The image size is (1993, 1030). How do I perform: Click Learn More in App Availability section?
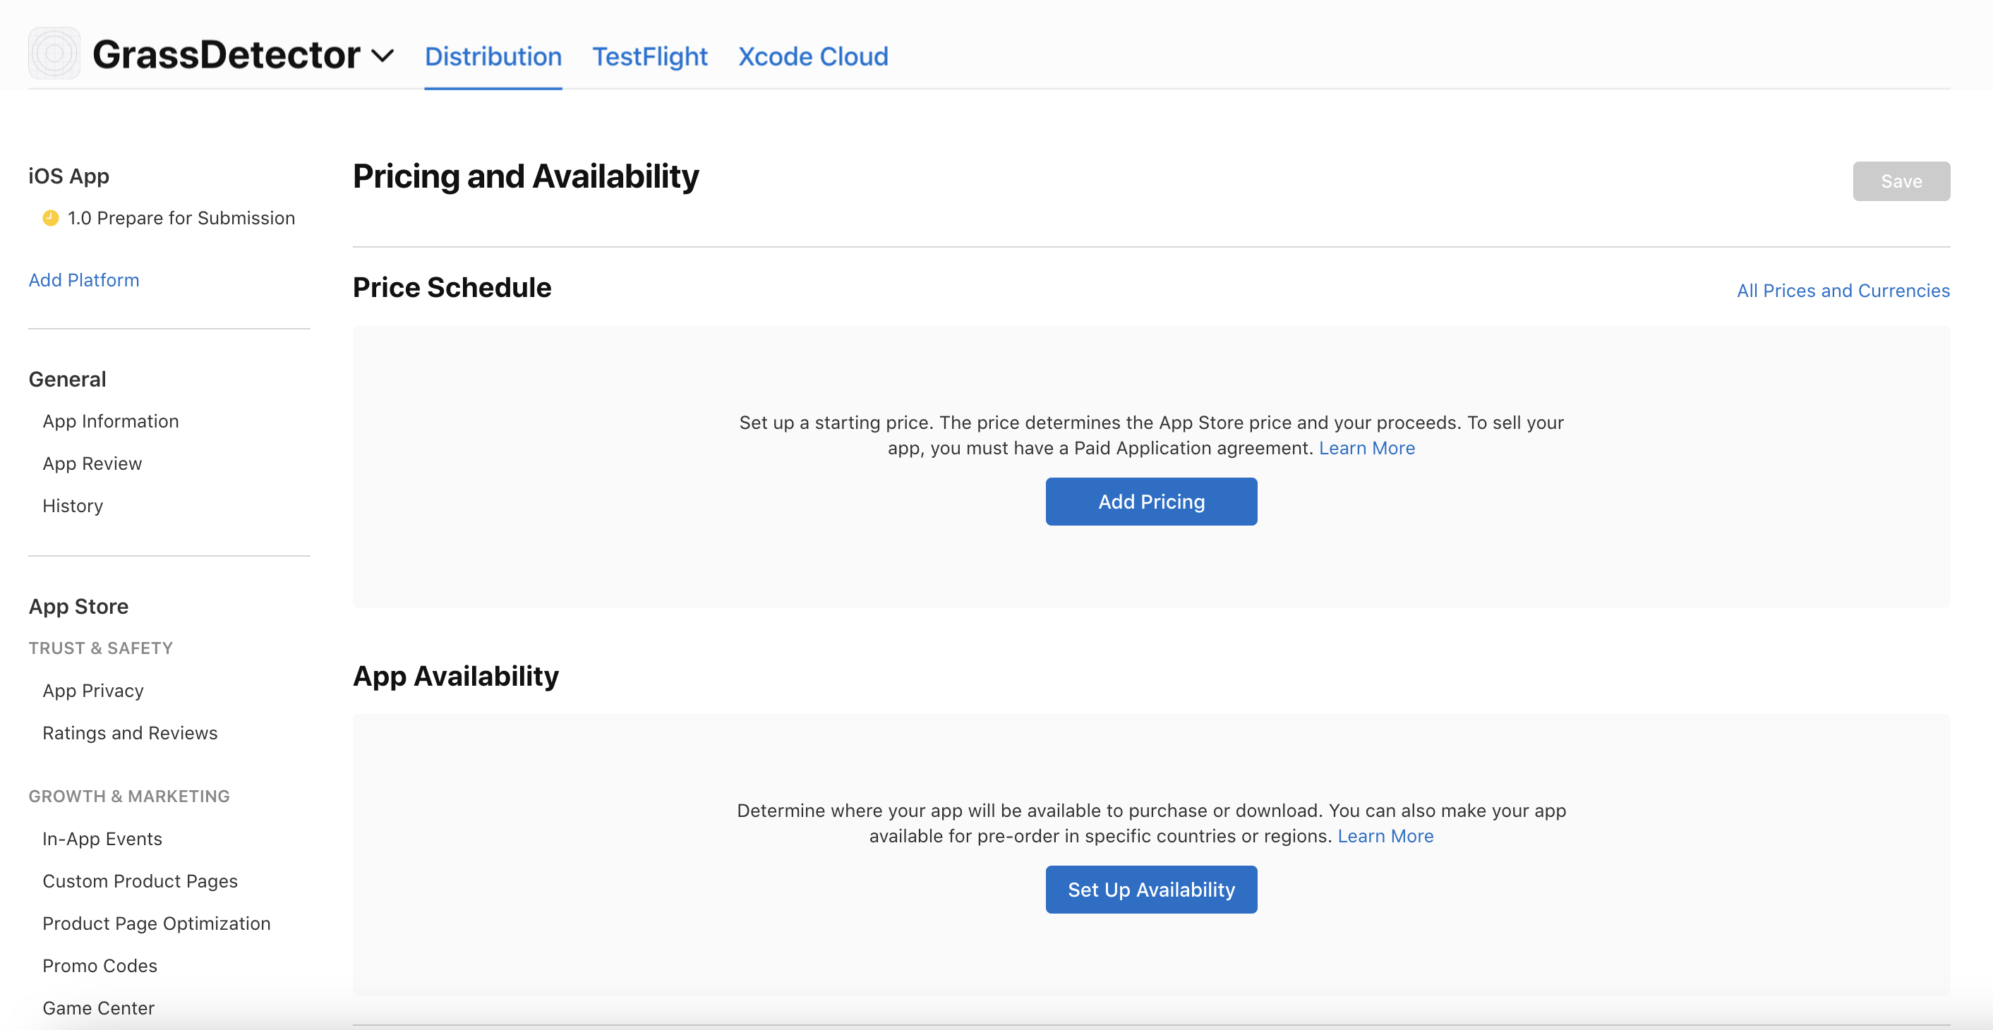pyautogui.click(x=1385, y=836)
